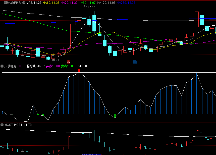Click the MCST: 11.79 value label

click(23, 125)
